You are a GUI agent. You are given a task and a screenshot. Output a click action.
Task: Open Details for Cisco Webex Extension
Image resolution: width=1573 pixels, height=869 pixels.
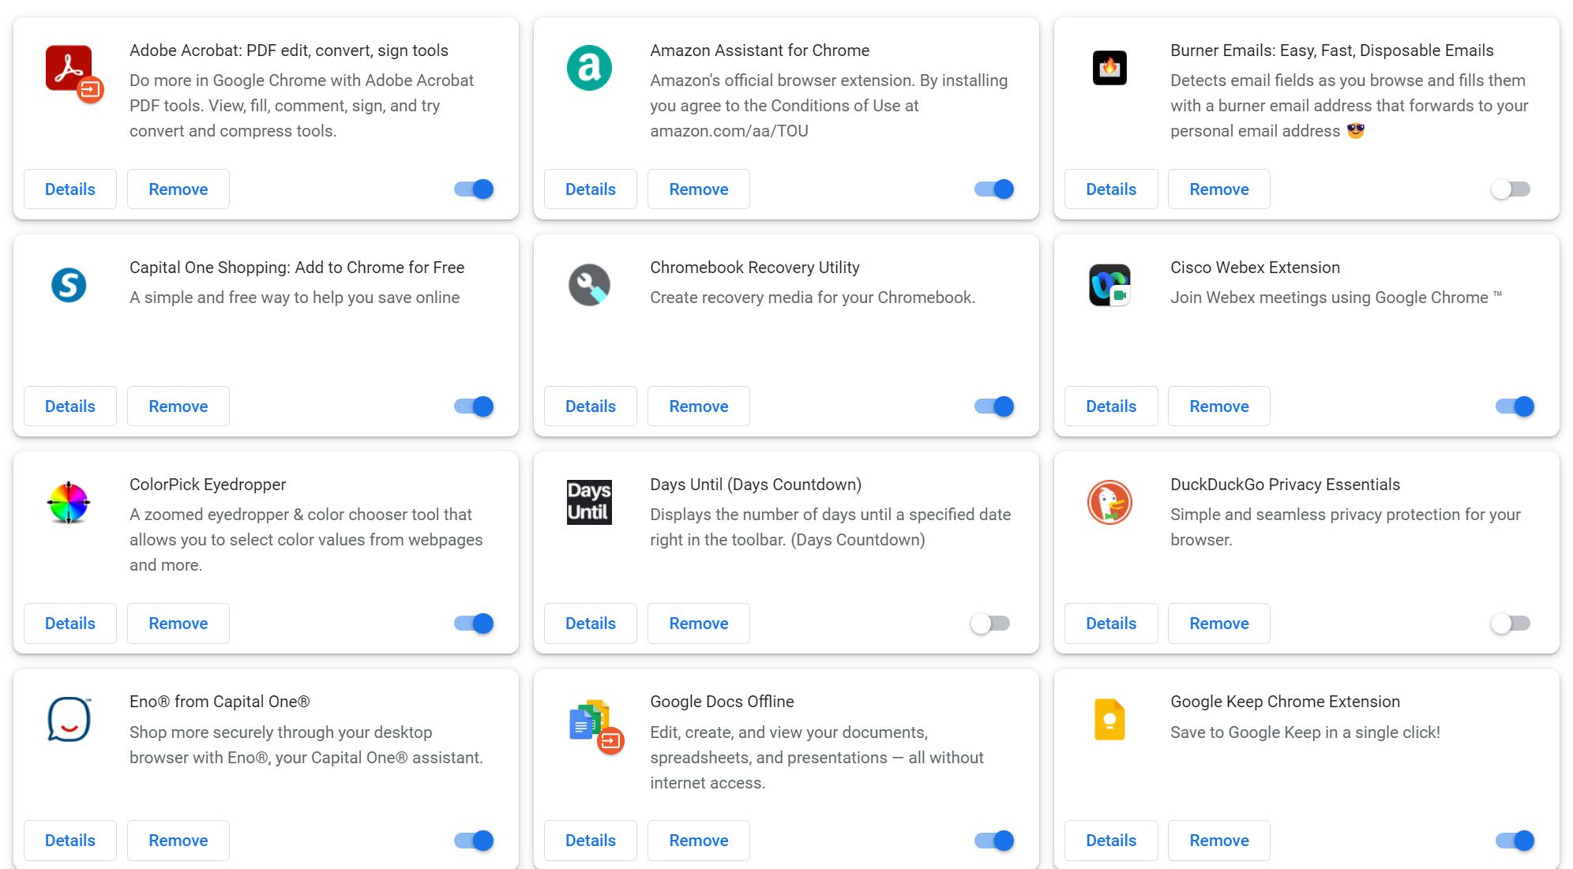coord(1111,406)
